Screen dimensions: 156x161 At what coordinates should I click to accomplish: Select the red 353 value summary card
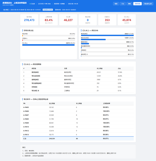coord(107,20)
